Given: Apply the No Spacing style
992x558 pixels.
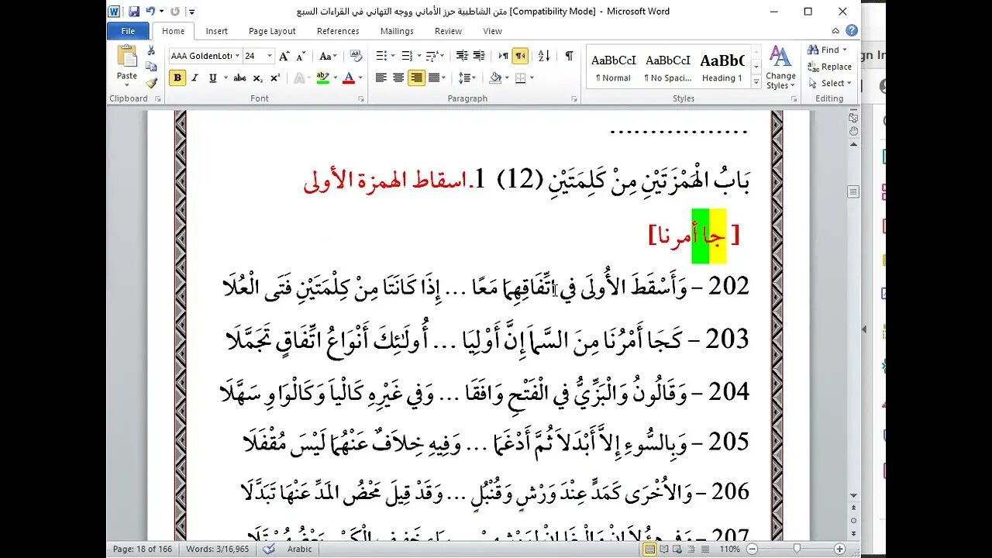Looking at the screenshot, I should [x=668, y=67].
